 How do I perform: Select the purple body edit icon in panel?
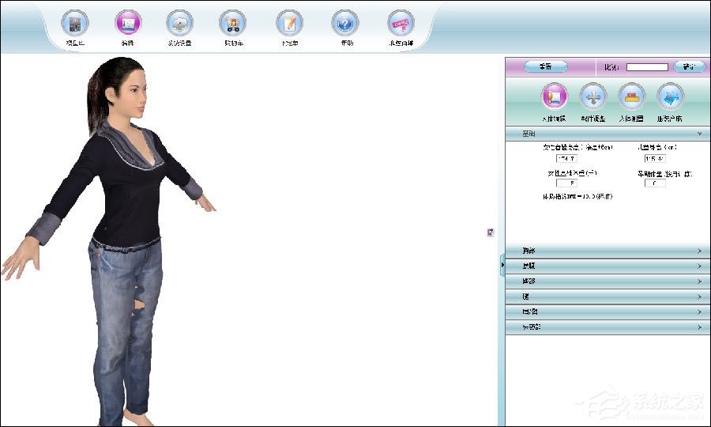pos(554,96)
